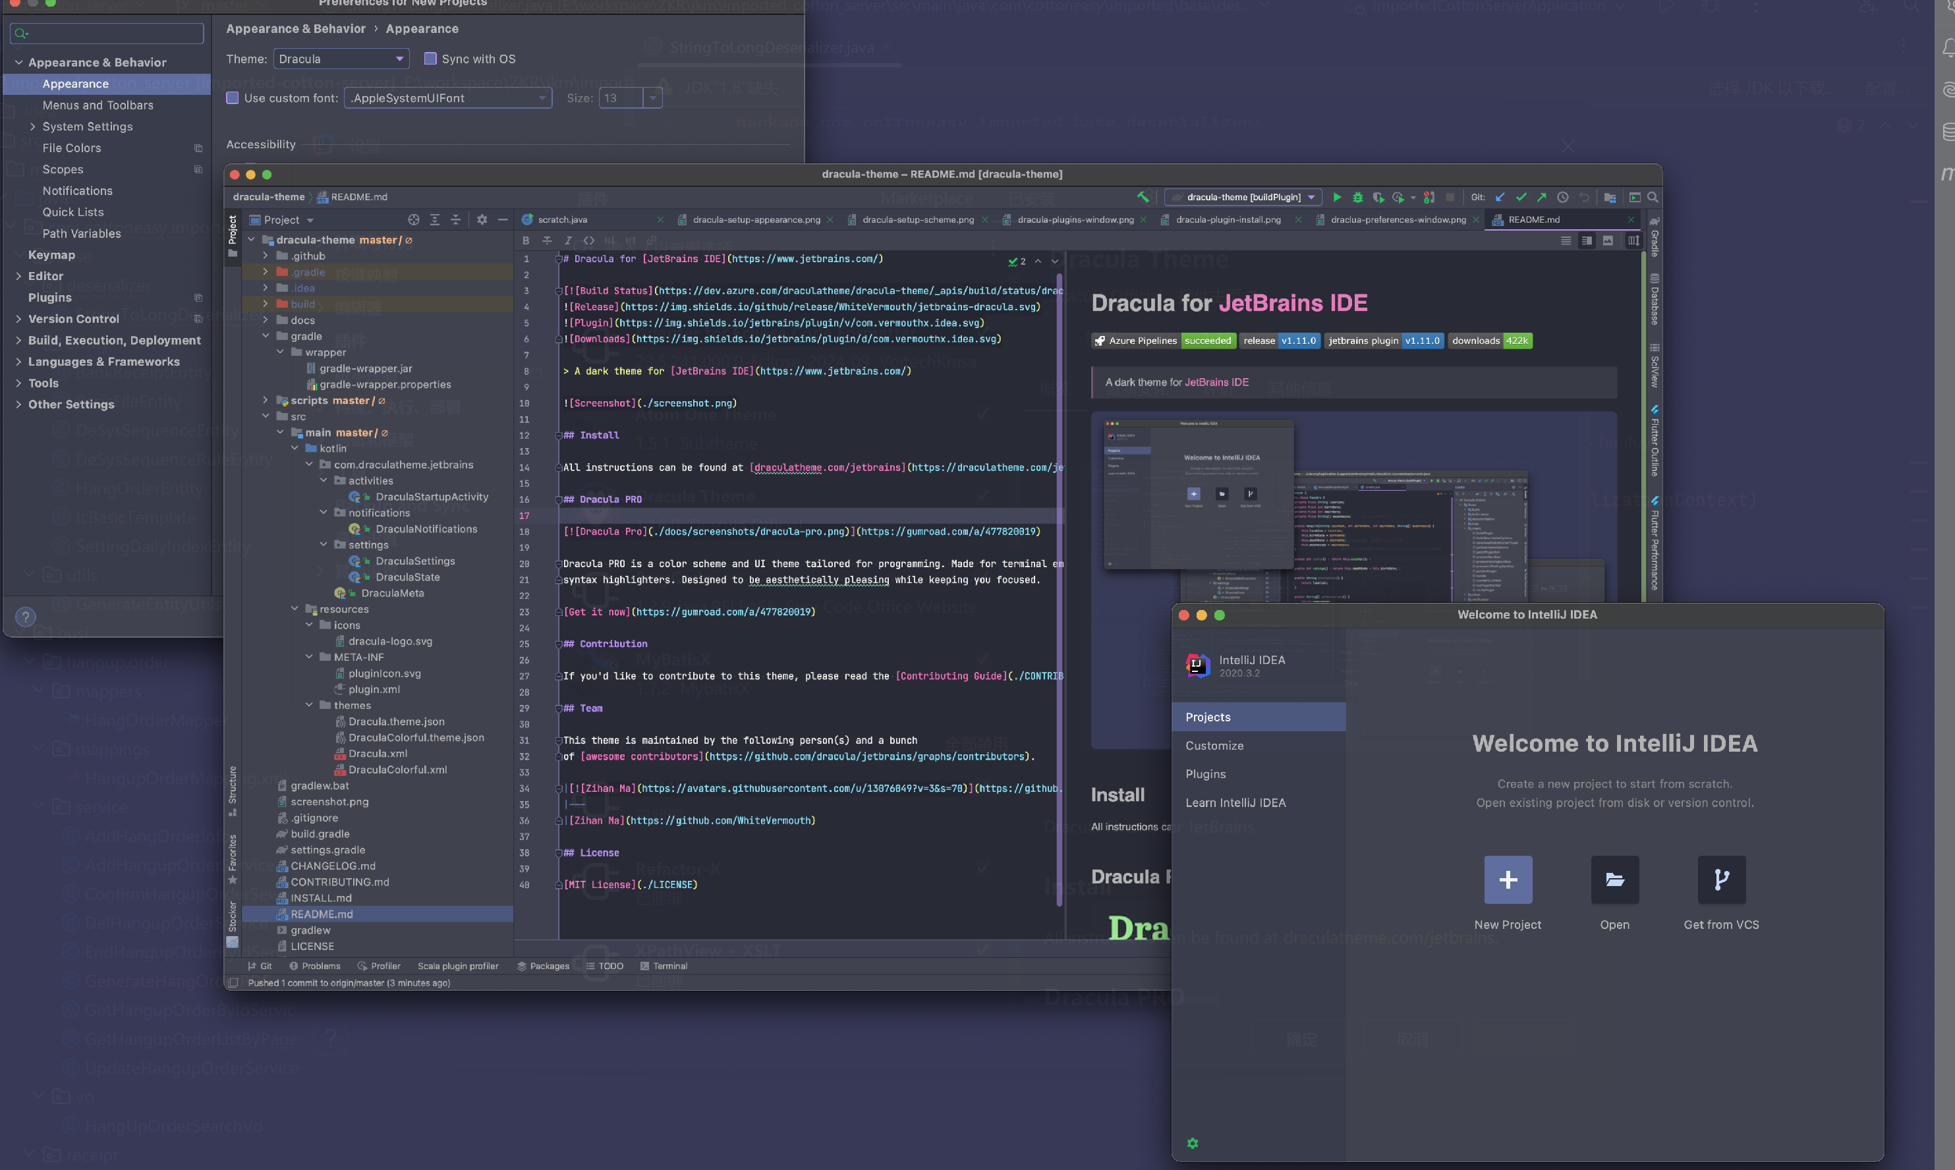
Task: Run dracula-theme with the green play icon
Action: [1337, 197]
